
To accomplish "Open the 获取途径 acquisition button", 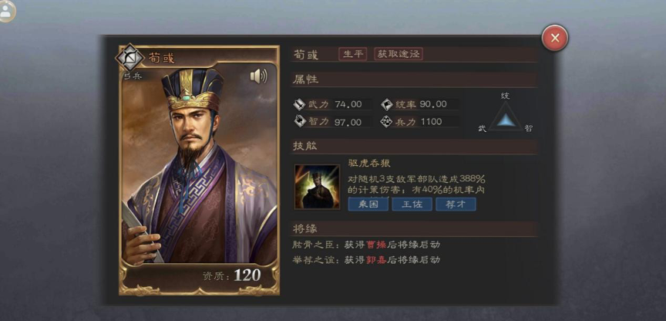I will pyautogui.click(x=398, y=54).
